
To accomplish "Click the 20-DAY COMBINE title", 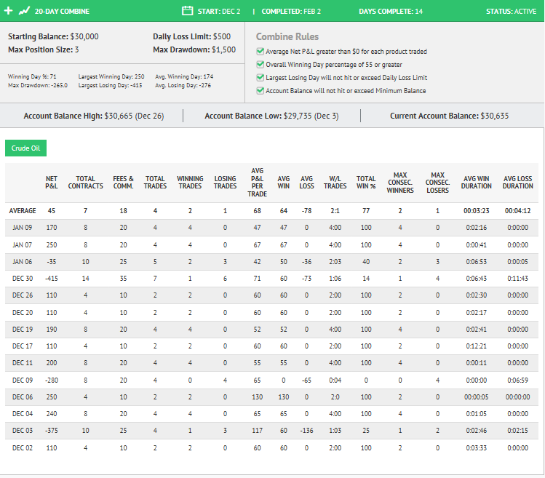I will [62, 11].
